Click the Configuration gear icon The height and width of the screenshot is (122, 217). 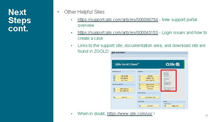(x=165, y=106)
